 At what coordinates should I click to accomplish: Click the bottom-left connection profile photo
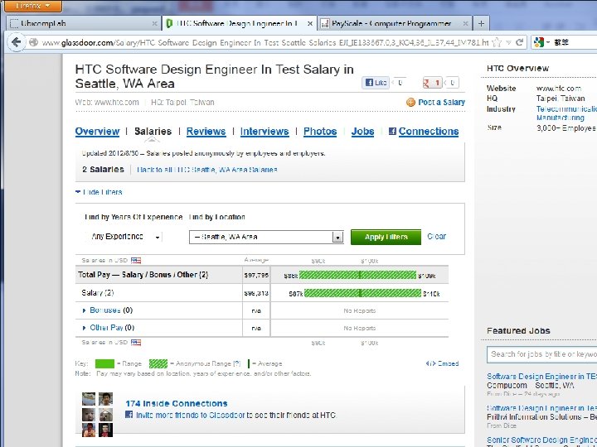point(89,430)
